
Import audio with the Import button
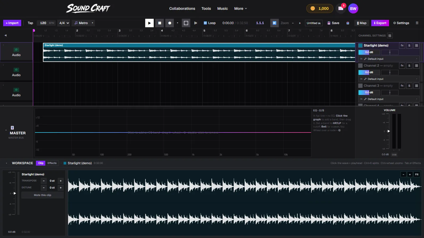point(12,23)
